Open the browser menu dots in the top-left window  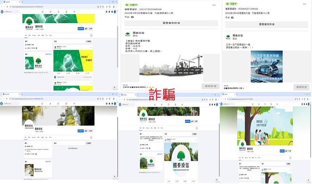117,7
